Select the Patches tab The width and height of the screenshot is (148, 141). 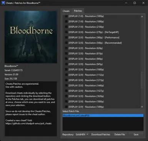click(x=78, y=11)
